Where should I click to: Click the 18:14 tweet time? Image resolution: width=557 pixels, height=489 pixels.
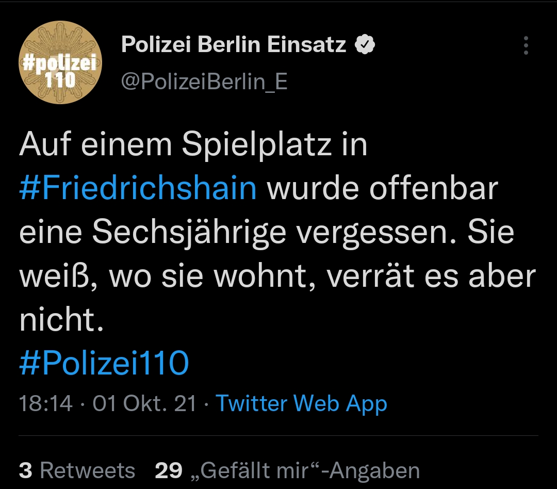[x=46, y=403]
